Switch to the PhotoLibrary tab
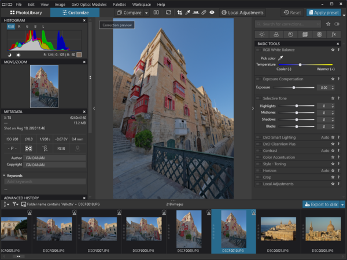 [x=25, y=12]
